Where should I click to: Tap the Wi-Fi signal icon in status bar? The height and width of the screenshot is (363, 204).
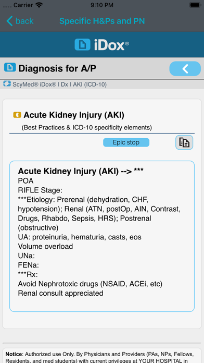tap(39, 5)
